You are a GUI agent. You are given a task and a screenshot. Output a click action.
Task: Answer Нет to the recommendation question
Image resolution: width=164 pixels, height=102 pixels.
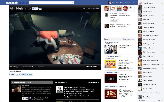click(116, 20)
